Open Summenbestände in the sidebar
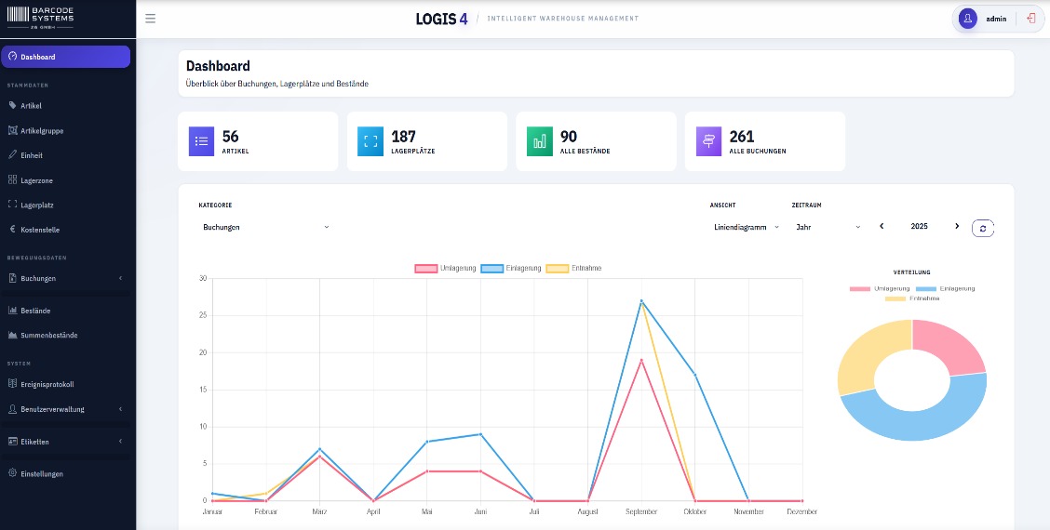Screen dimensions: 1050x530 coord(49,336)
